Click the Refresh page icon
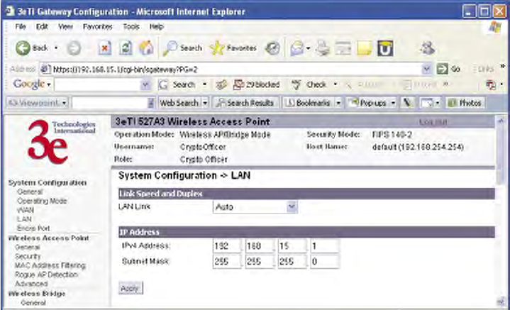 pos(126,48)
